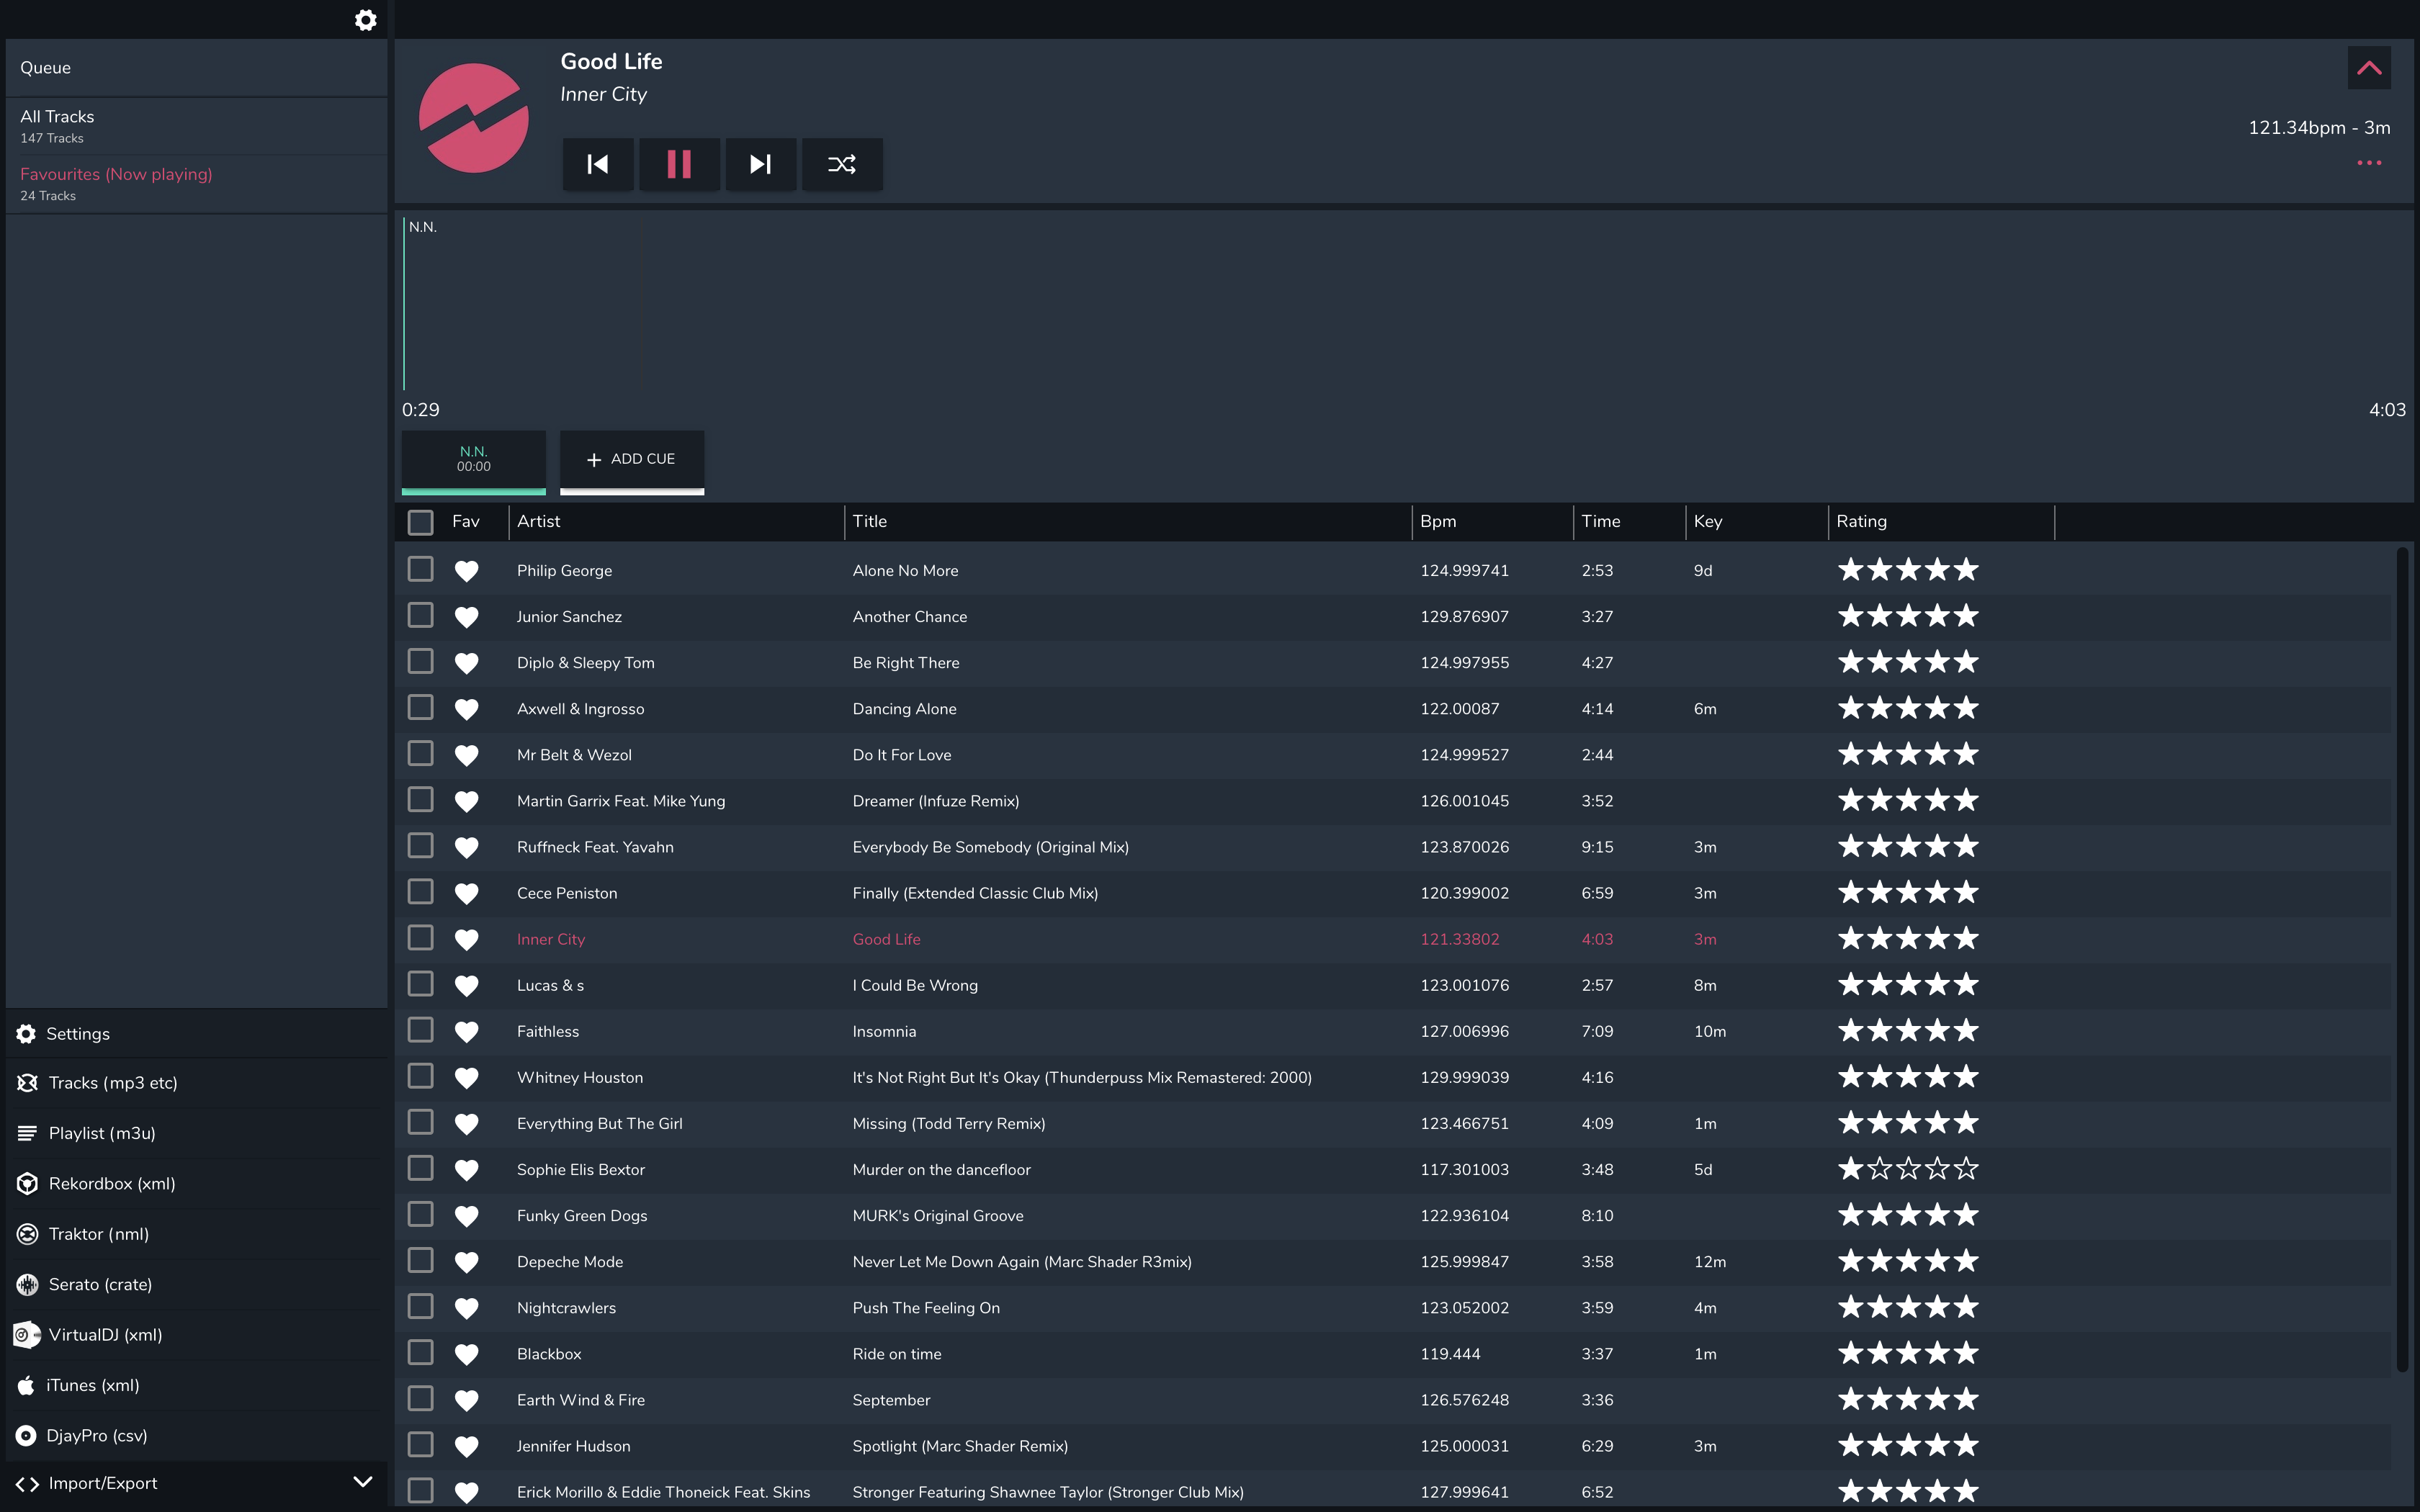The width and height of the screenshot is (2420, 1512).
Task: Open the Traktor (nml) export option
Action: (98, 1233)
